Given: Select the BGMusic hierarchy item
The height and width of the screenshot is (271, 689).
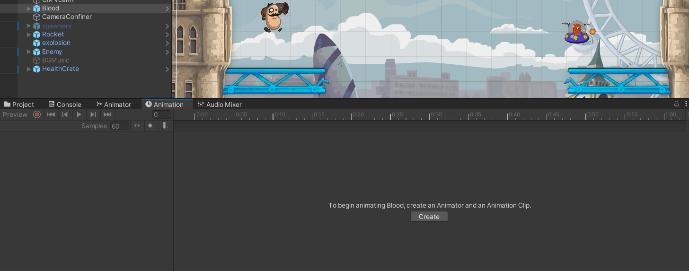Looking at the screenshot, I should click(55, 61).
